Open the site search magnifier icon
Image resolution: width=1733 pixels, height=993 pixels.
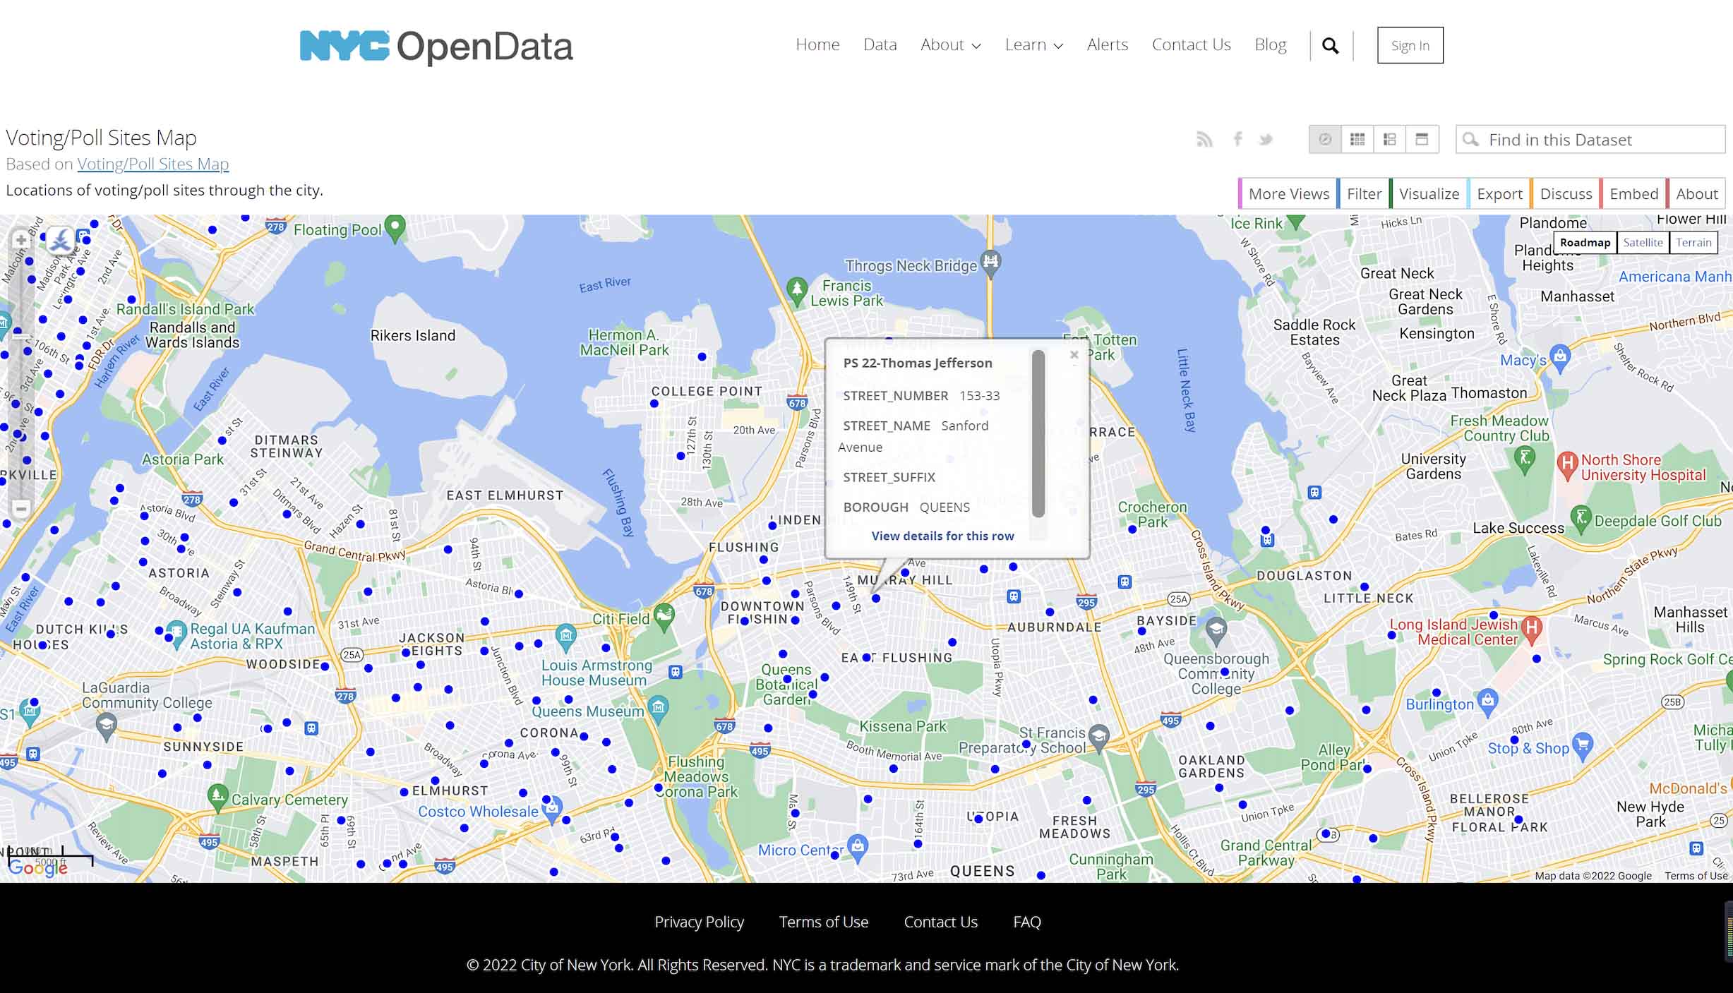click(1330, 46)
